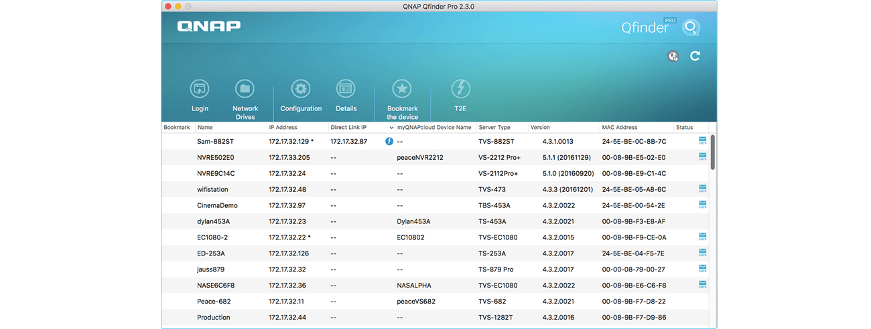Activate the T2E lightning tool
This screenshot has width=871, height=329.
[x=460, y=96]
